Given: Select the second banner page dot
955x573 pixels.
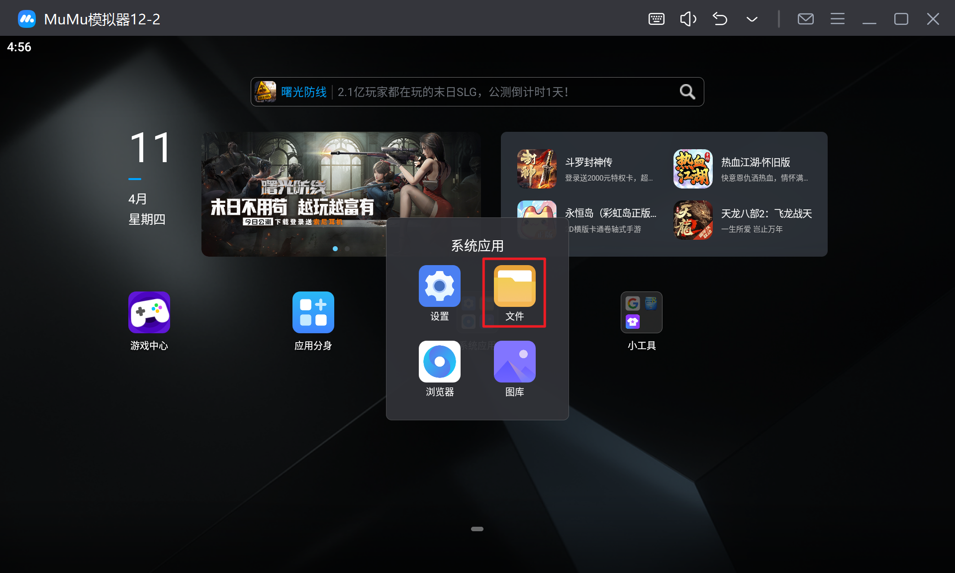Looking at the screenshot, I should [347, 249].
